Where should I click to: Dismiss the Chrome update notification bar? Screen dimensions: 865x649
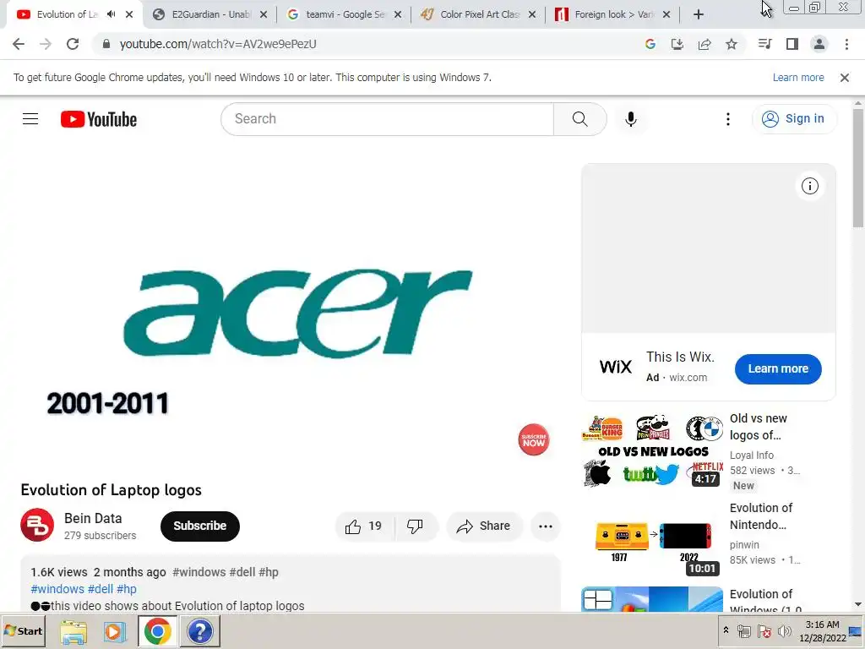tap(845, 78)
